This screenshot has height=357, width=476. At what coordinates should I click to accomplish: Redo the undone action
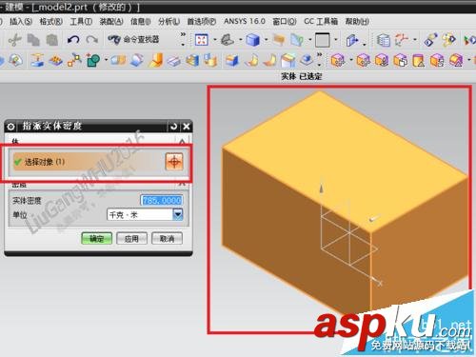[x=92, y=40]
